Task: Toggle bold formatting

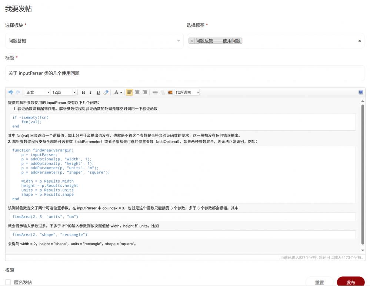Action: point(83,92)
